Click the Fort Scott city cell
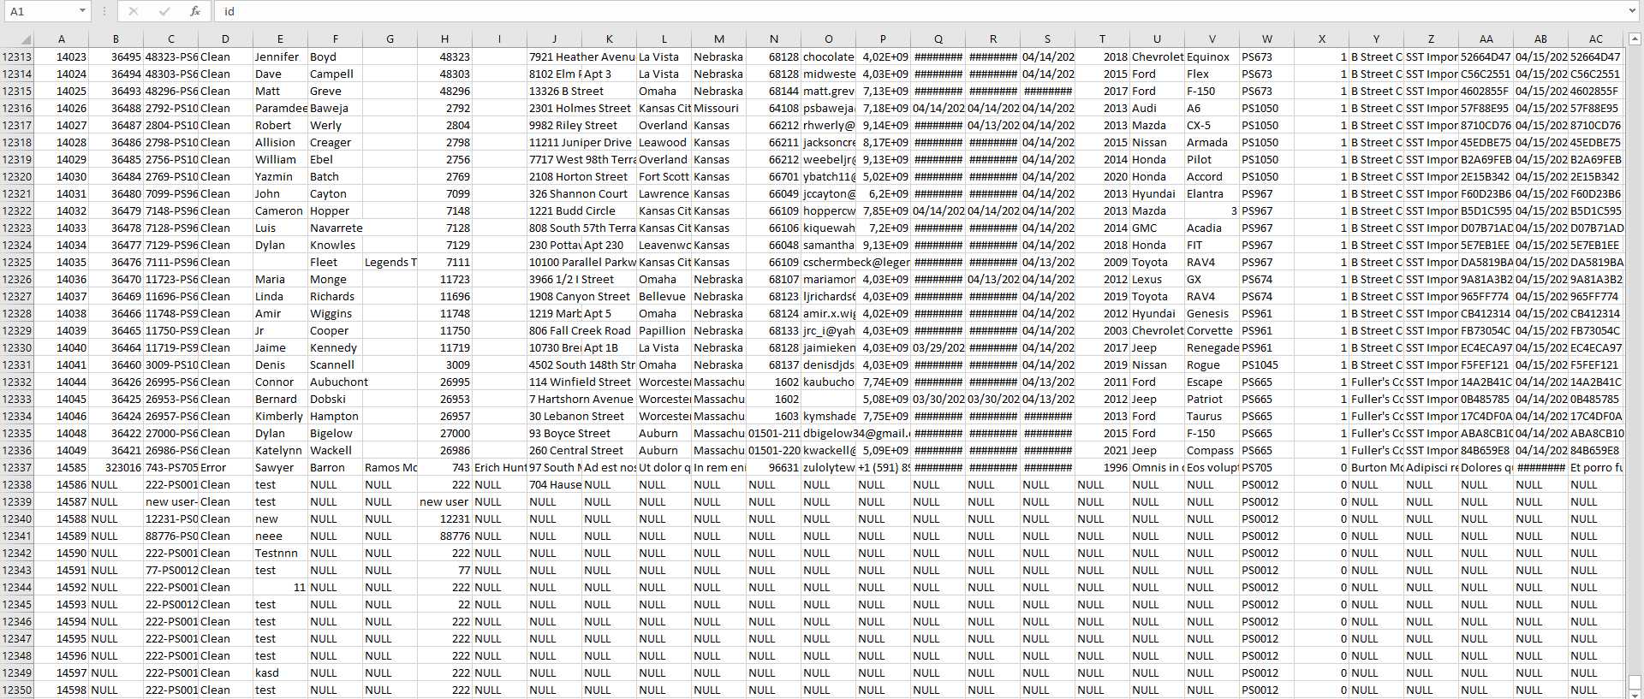 [x=664, y=176]
